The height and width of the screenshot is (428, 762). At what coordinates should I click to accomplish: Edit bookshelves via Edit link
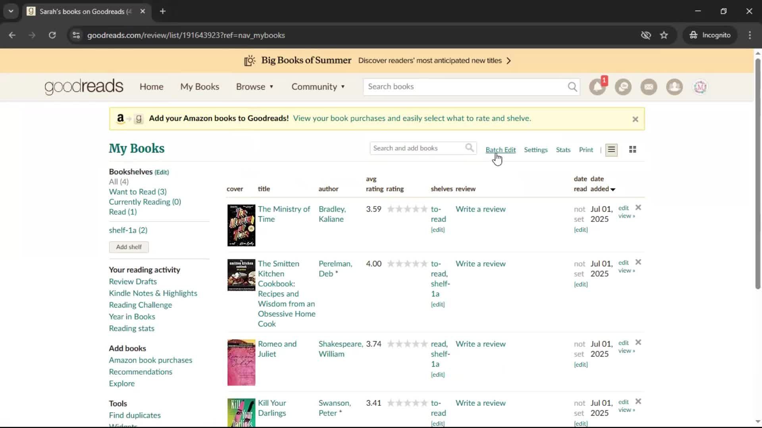pos(162,172)
